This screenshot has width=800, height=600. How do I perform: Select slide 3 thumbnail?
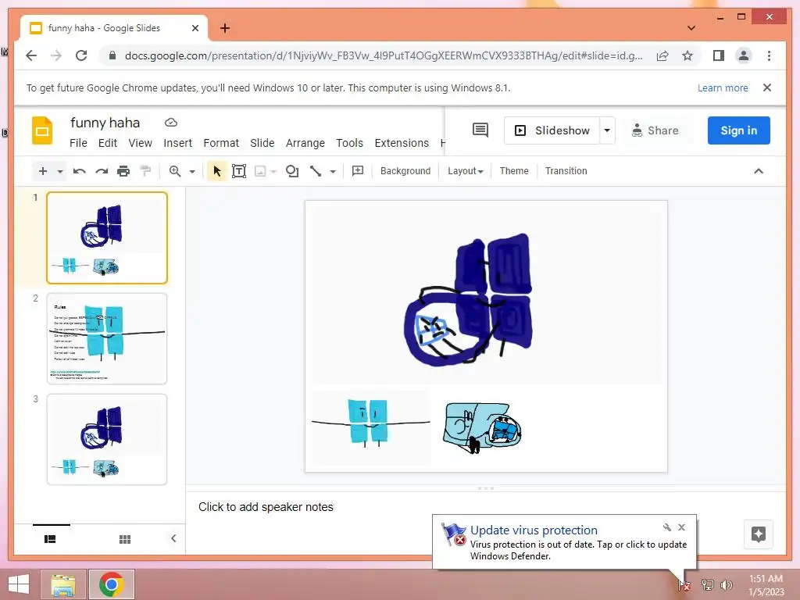(106, 439)
